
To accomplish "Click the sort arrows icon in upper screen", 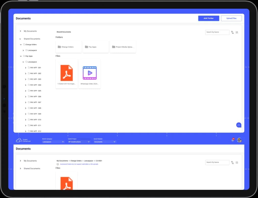I will (x=232, y=32).
